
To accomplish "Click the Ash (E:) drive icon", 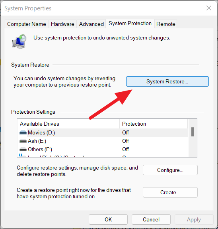I will (23, 141).
